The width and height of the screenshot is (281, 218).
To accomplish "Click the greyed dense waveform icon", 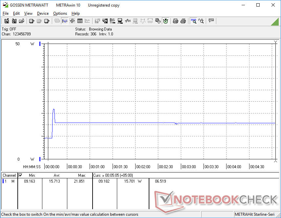I will pyautogui.click(x=150, y=21).
